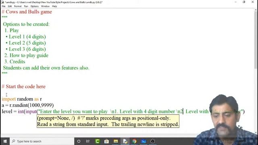Launch Camtasia from the taskbar

point(97,141)
